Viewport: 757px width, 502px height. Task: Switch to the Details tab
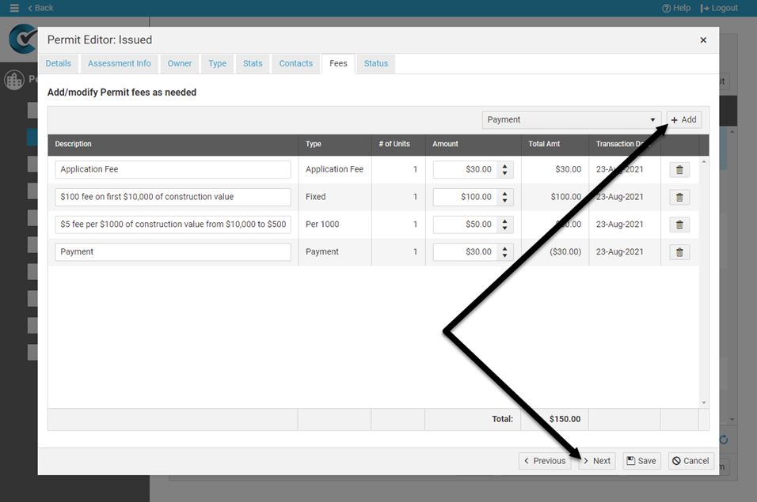pos(59,63)
